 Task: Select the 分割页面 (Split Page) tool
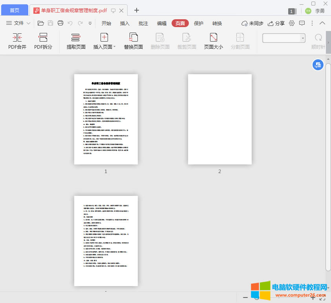coord(240,41)
